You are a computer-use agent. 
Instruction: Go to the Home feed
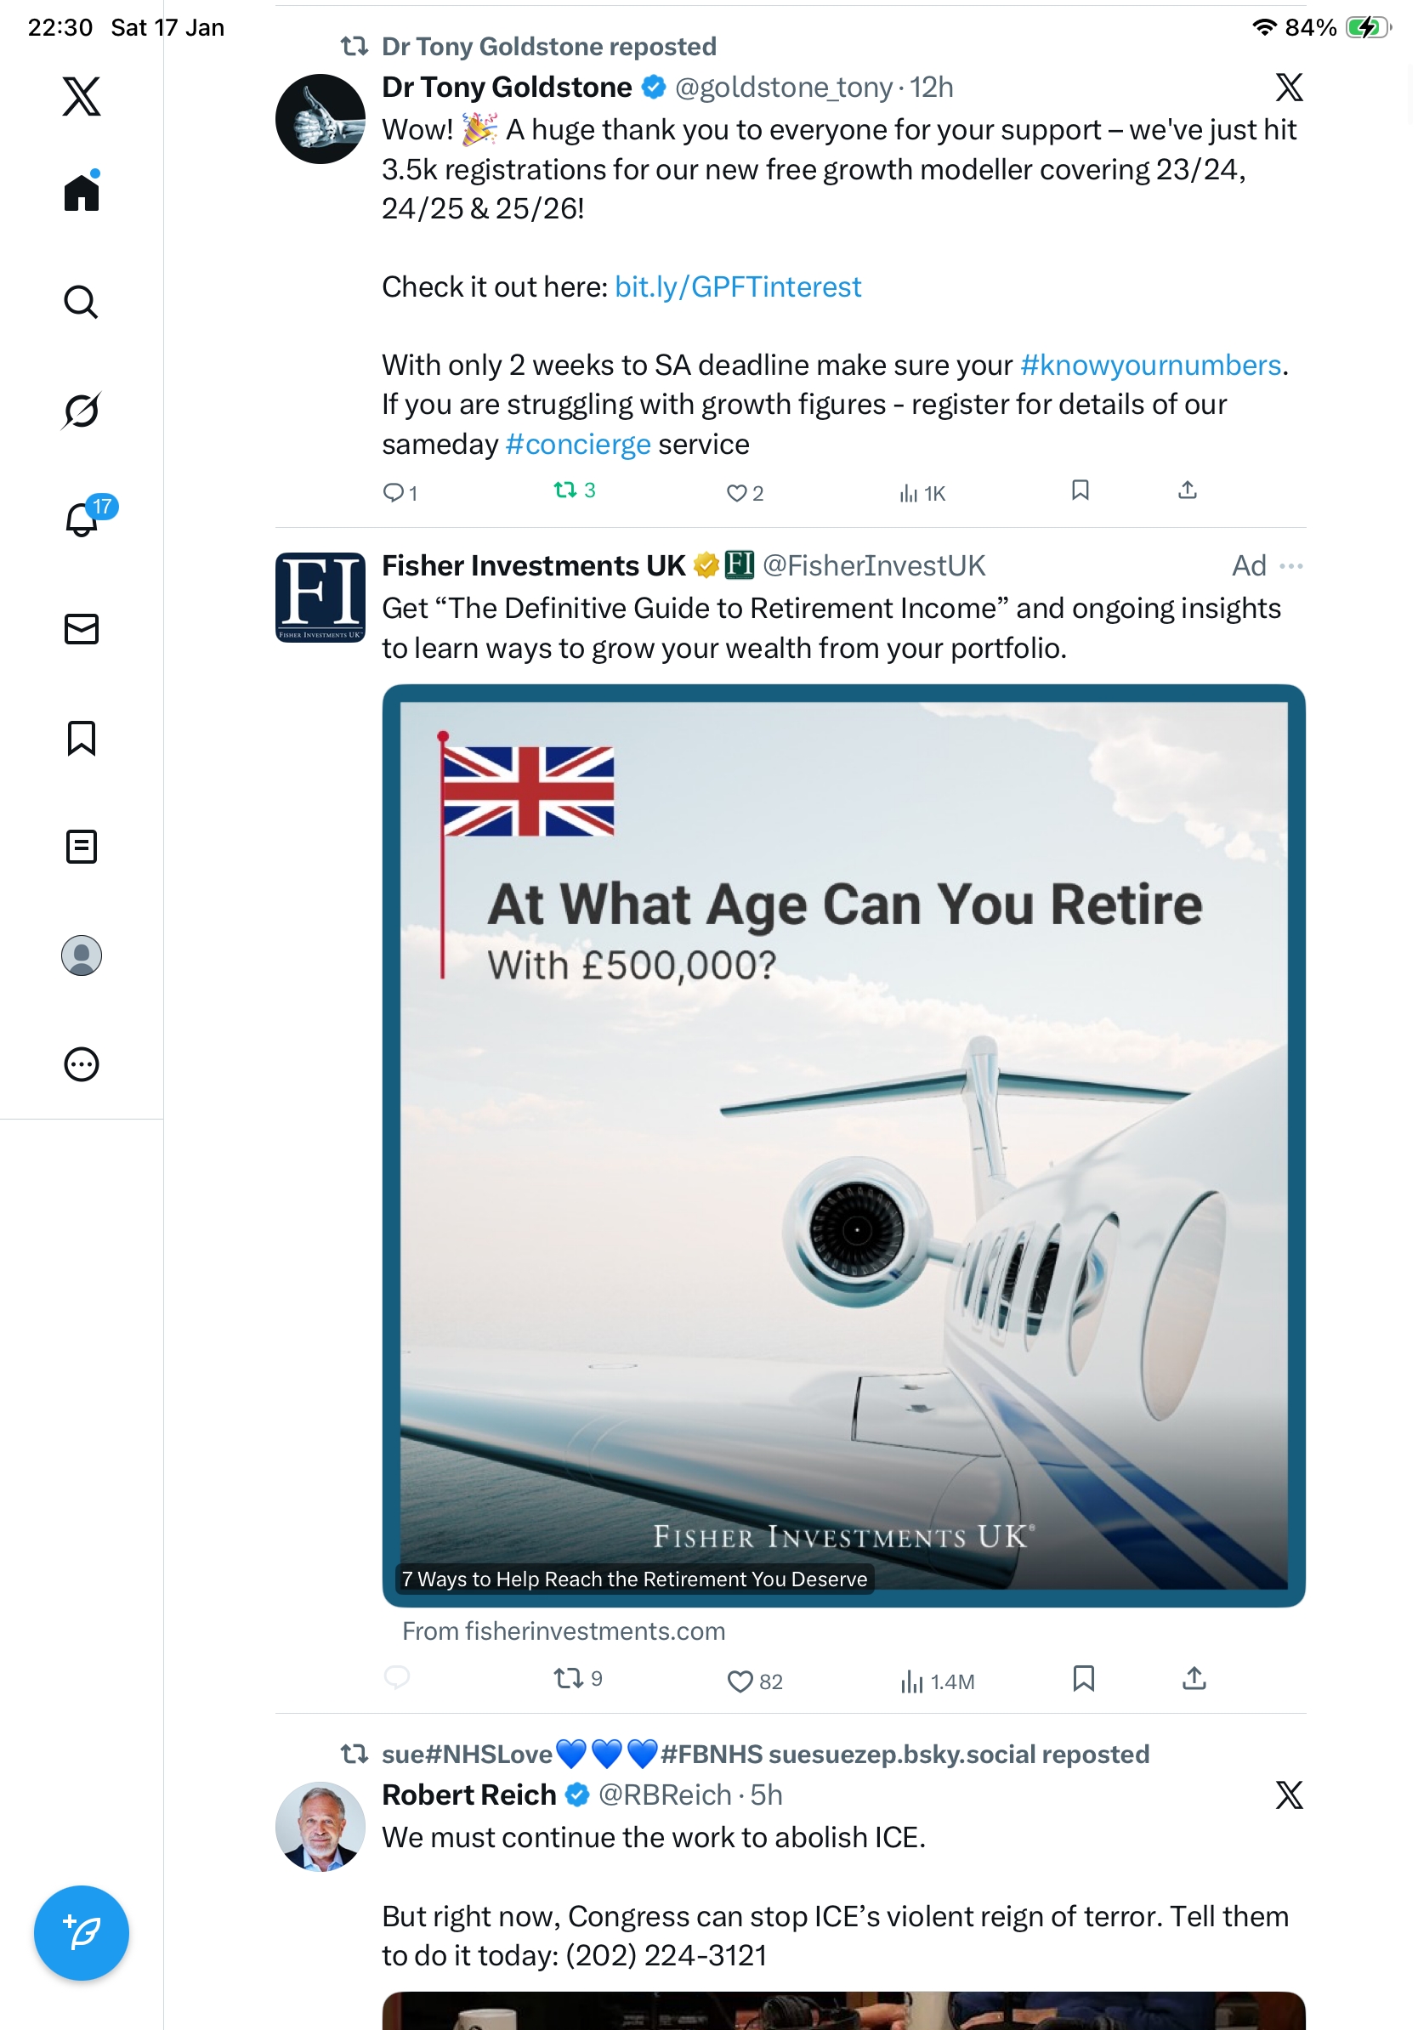point(82,193)
